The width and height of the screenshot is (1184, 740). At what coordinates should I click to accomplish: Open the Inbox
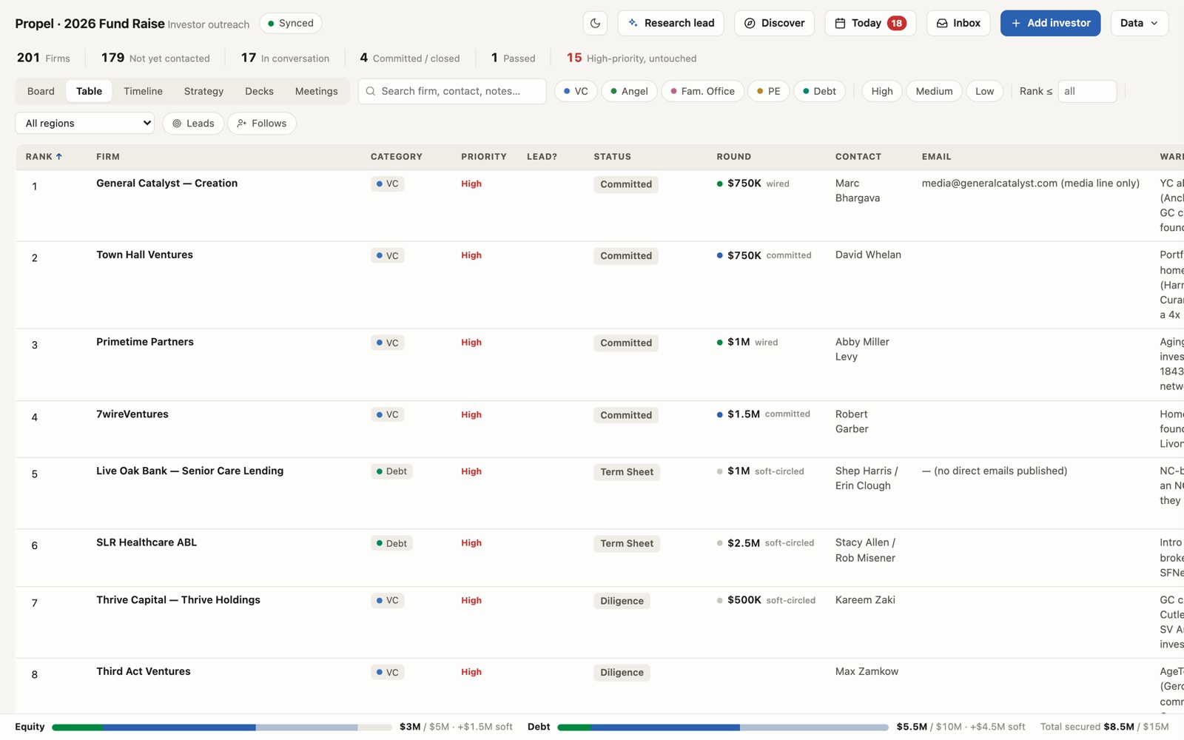pos(958,23)
